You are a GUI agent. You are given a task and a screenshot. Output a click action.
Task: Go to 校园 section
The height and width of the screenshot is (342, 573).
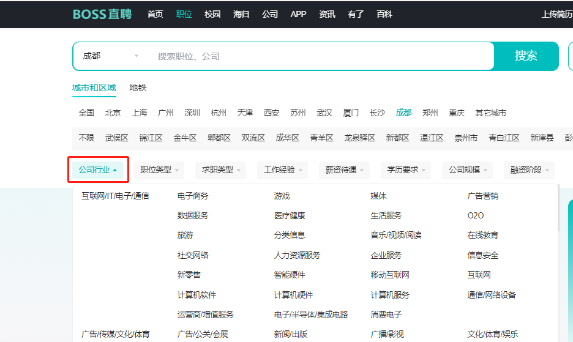point(212,14)
